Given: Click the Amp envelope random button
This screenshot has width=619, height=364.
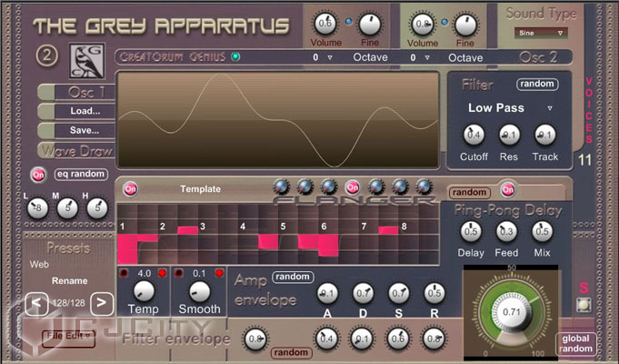Looking at the screenshot, I should pos(293,277).
